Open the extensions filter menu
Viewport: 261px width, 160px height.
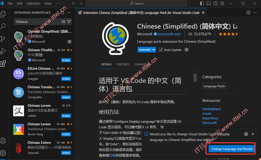click(x=69, y=22)
